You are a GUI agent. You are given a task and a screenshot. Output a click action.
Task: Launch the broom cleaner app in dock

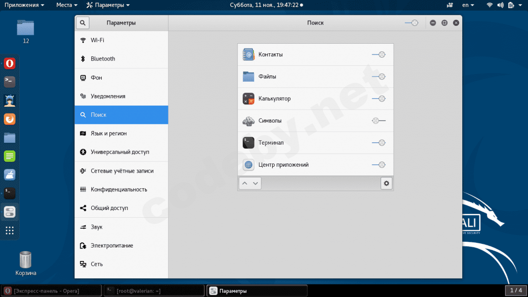point(10,174)
